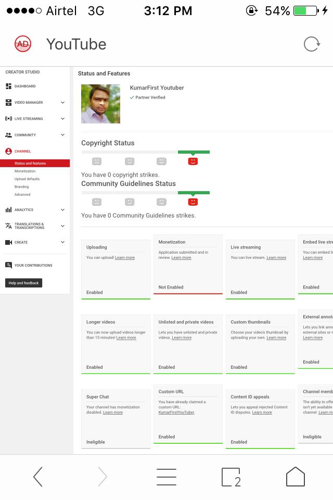Open the browser hamburger menu

click(x=166, y=477)
